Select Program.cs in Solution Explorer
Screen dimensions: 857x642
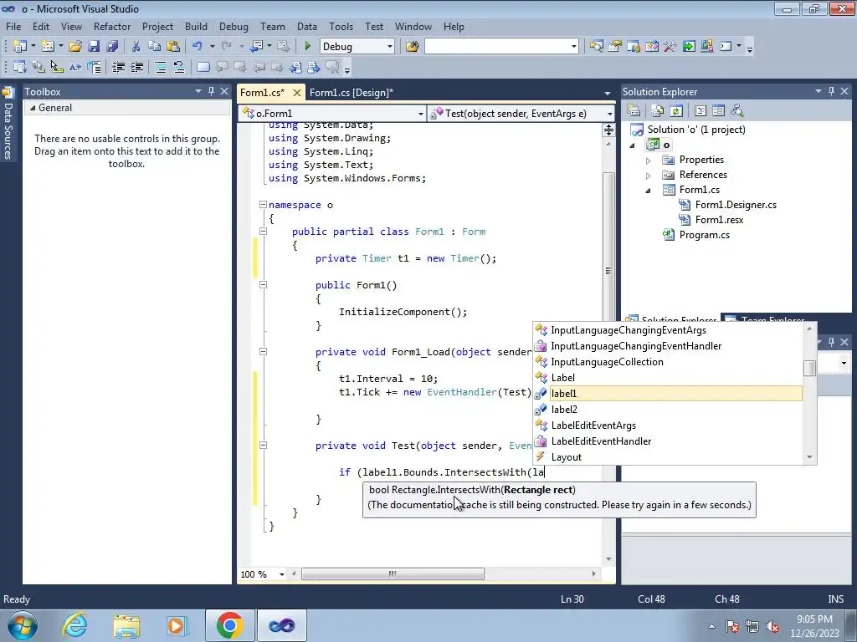[x=704, y=235]
